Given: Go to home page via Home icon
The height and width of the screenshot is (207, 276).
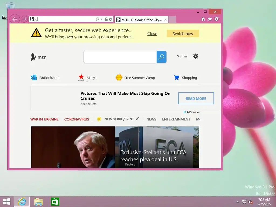Looking at the screenshot, I should point(203,19).
